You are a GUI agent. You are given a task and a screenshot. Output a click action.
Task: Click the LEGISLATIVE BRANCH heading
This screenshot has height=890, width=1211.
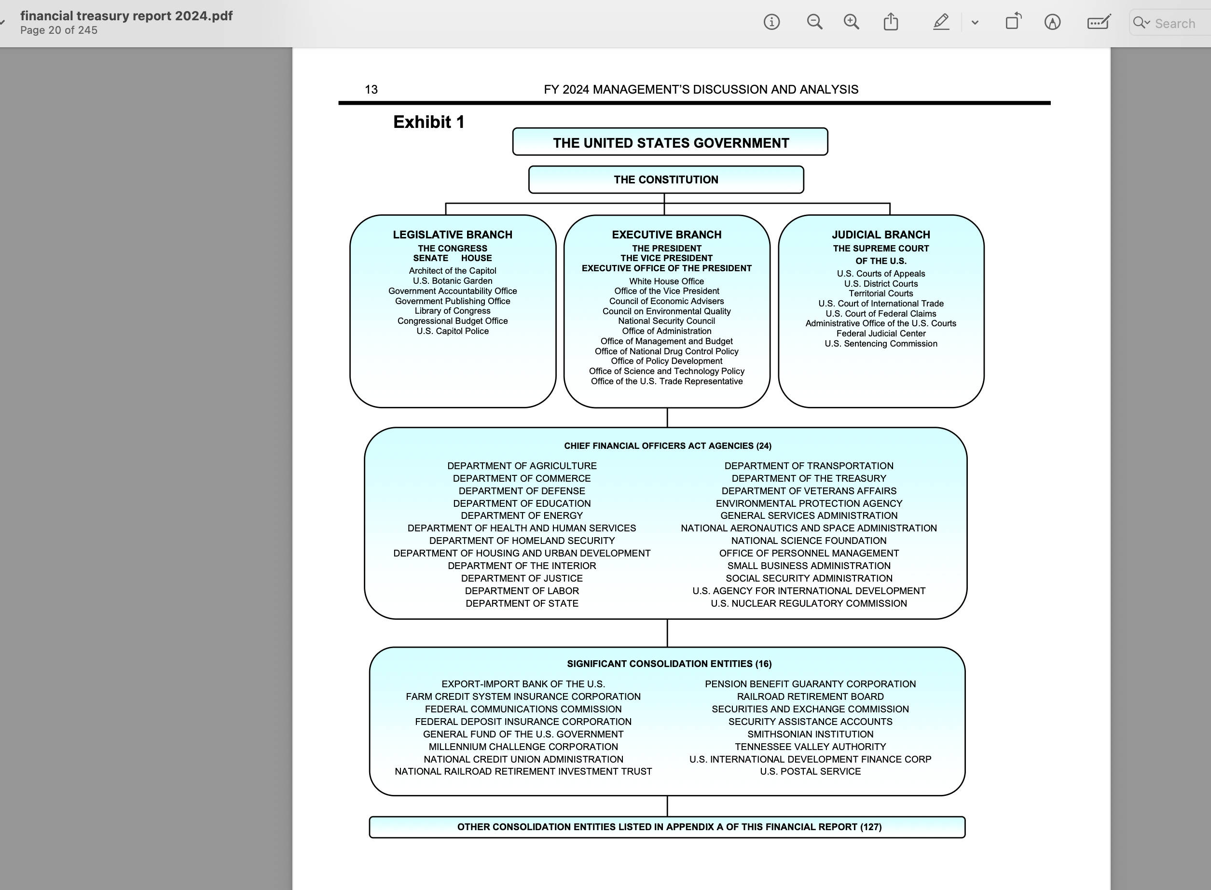pos(452,235)
